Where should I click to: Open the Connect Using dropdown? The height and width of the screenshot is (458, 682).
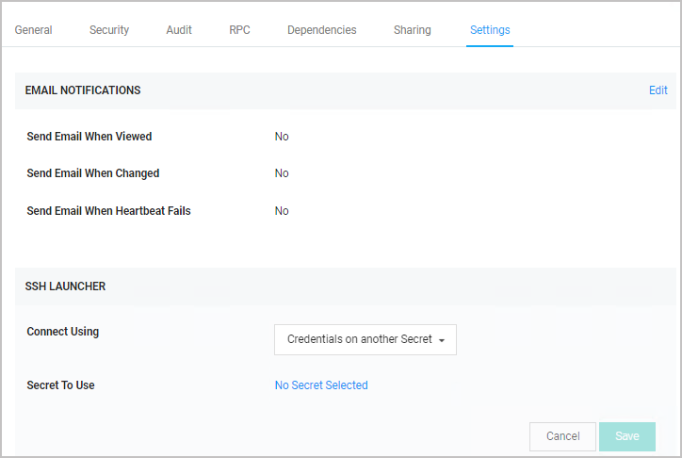(365, 339)
